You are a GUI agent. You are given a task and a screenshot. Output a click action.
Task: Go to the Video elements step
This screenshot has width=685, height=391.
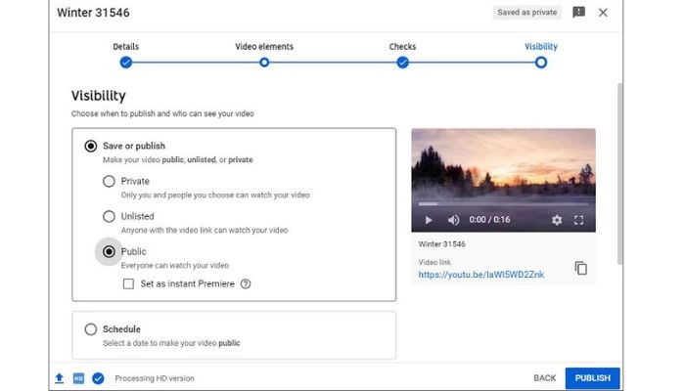[264, 63]
